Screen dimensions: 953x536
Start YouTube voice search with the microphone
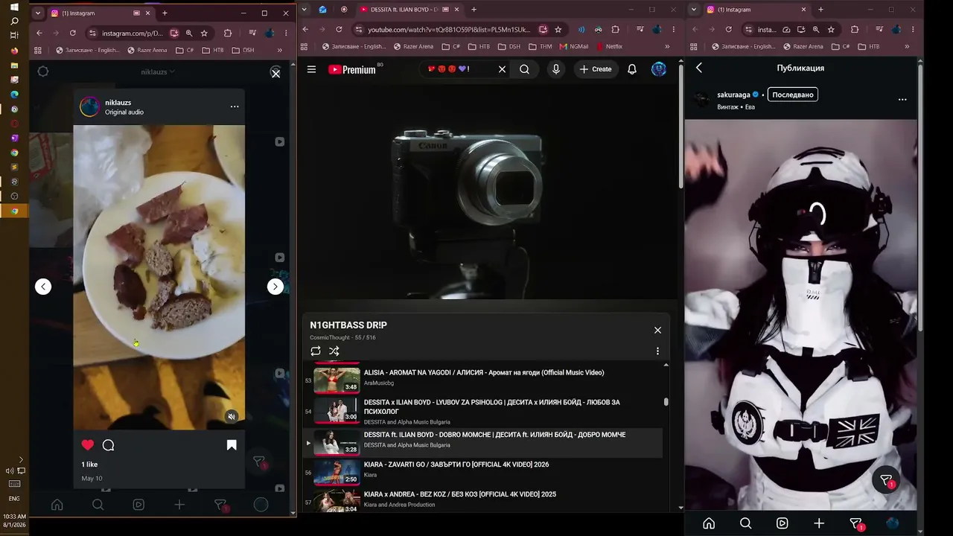[x=555, y=69]
